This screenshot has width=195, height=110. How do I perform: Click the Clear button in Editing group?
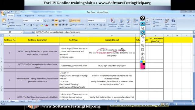click(x=157, y=26)
